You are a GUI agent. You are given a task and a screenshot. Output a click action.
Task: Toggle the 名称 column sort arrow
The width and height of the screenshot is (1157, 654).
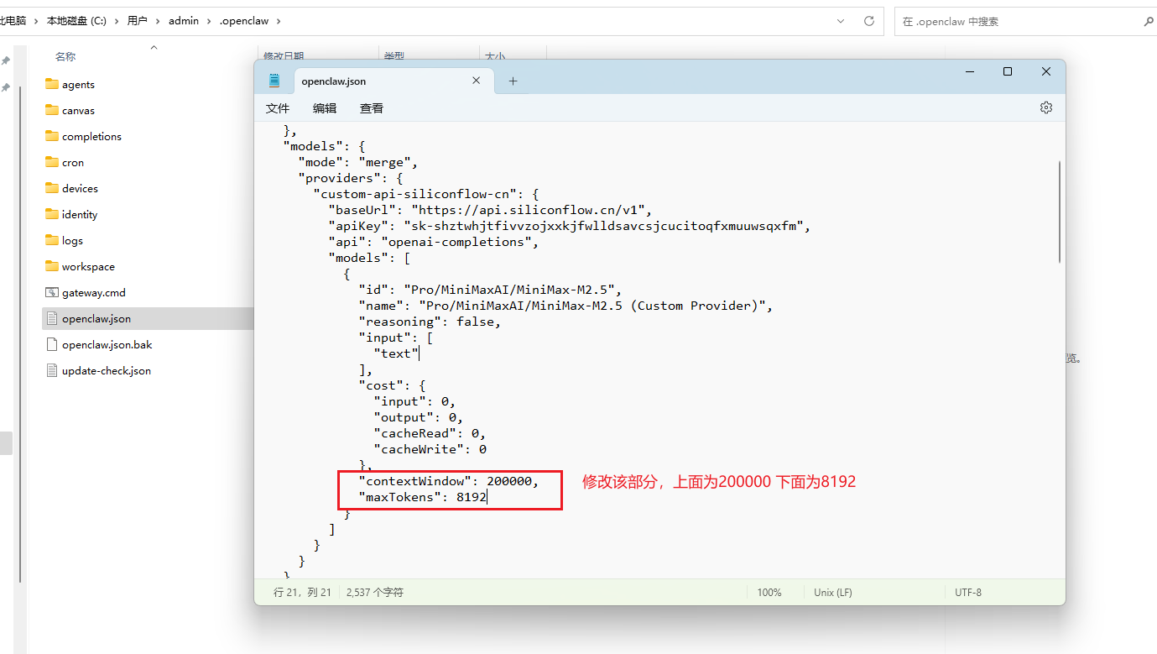pos(154,49)
